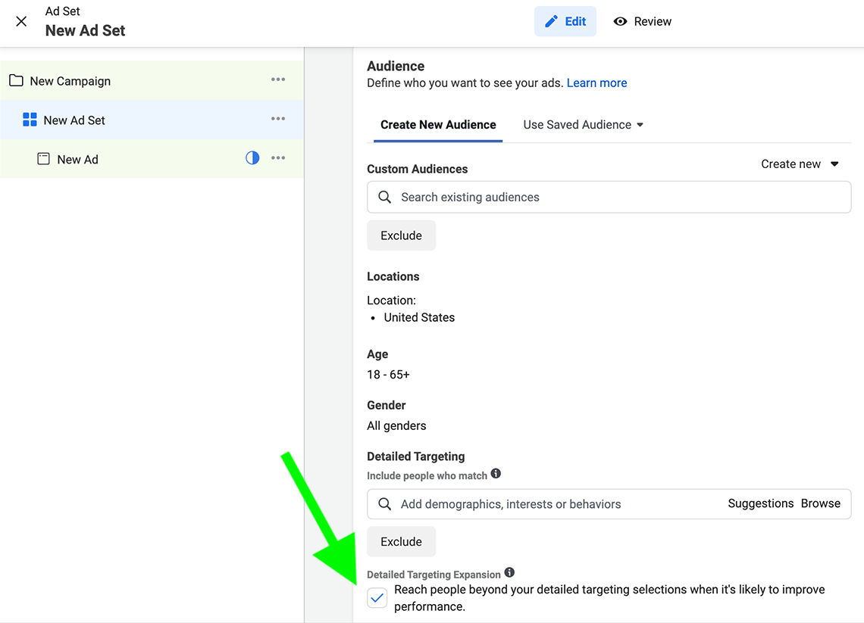Open the New Ad Set three-dot menu
The width and height of the screenshot is (864, 623).
(x=278, y=119)
